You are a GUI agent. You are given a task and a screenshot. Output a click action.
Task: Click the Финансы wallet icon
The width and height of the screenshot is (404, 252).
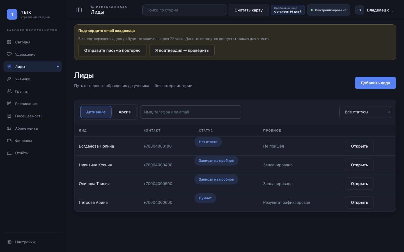[9, 141]
